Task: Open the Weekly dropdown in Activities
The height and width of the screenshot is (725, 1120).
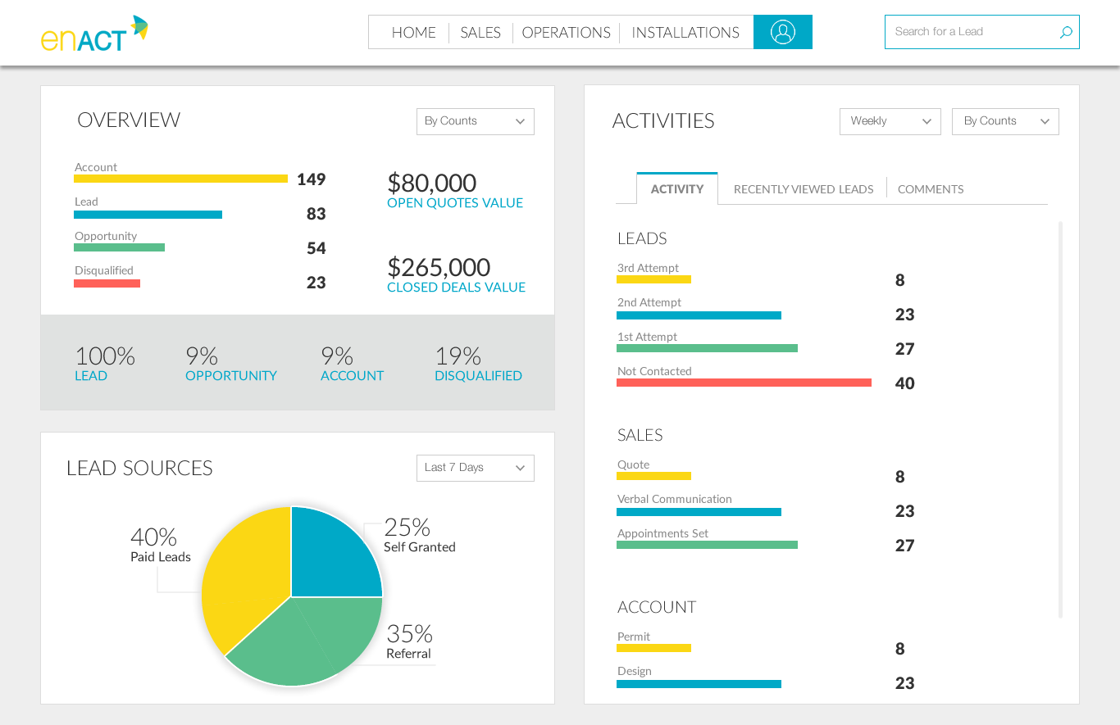Action: [890, 120]
